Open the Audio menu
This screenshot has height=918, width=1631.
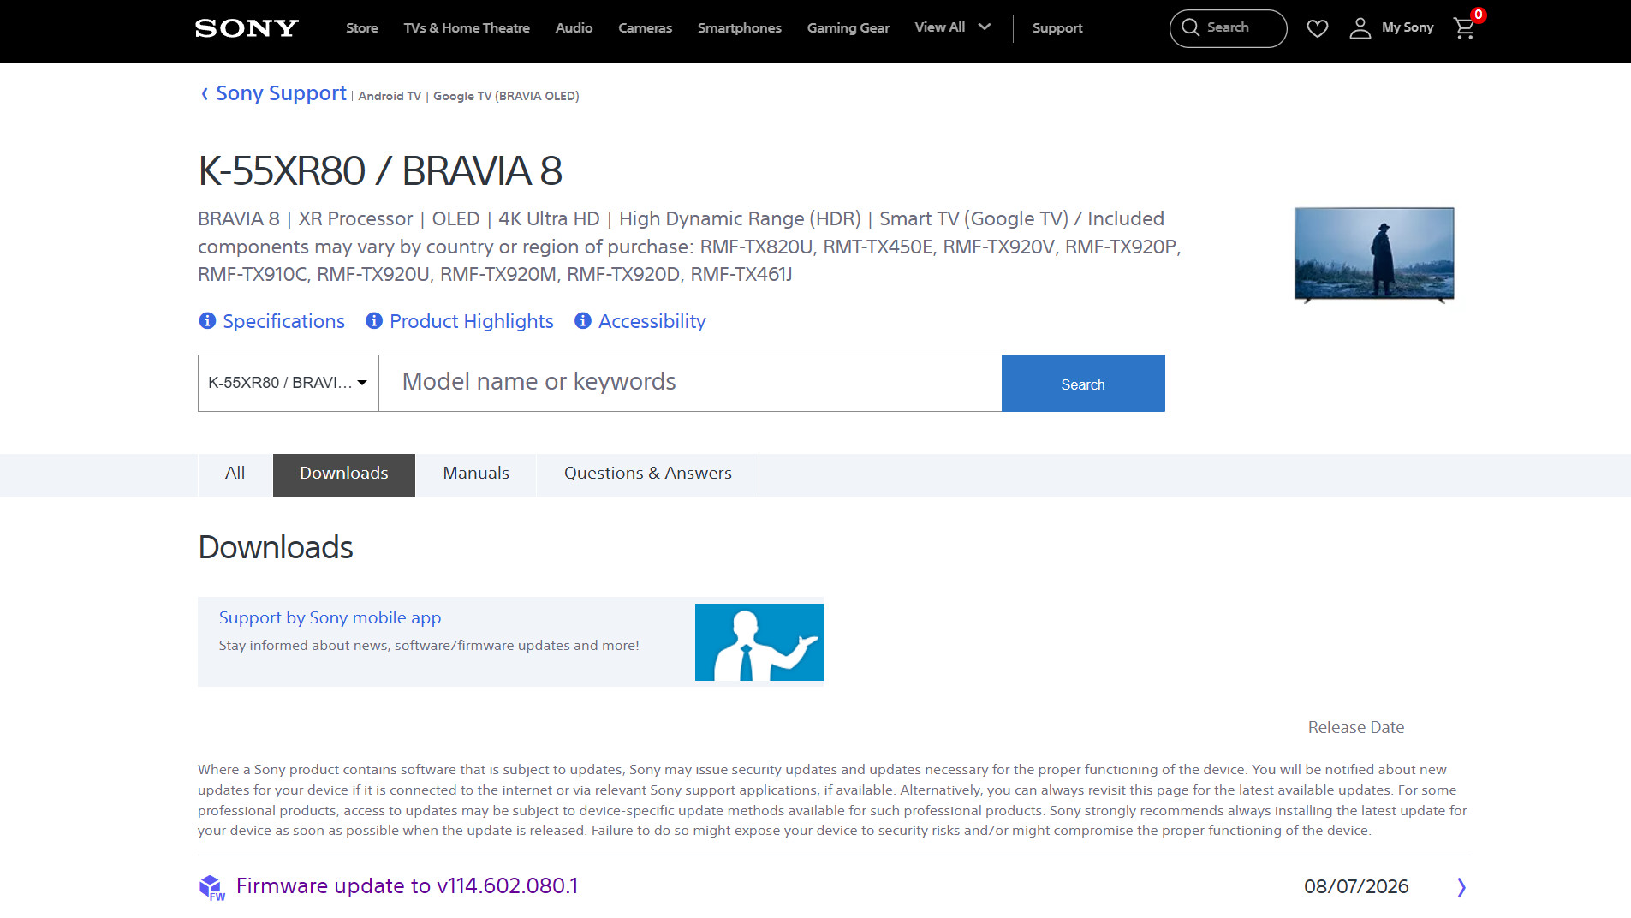574,28
